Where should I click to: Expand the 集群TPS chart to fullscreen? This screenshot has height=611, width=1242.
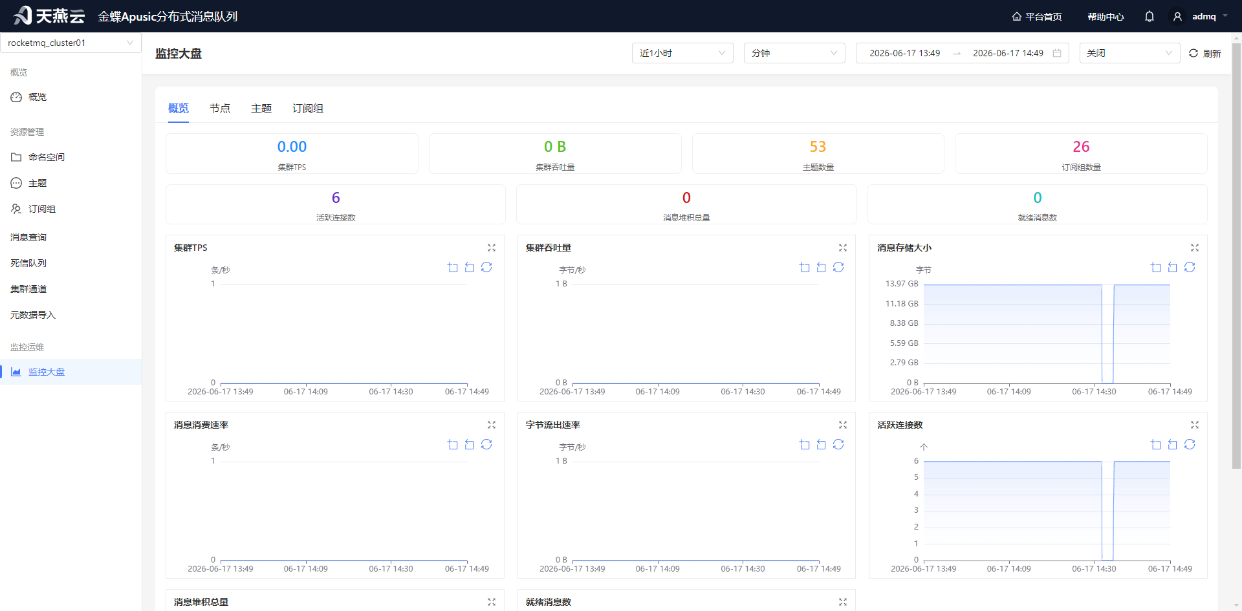[x=492, y=248]
